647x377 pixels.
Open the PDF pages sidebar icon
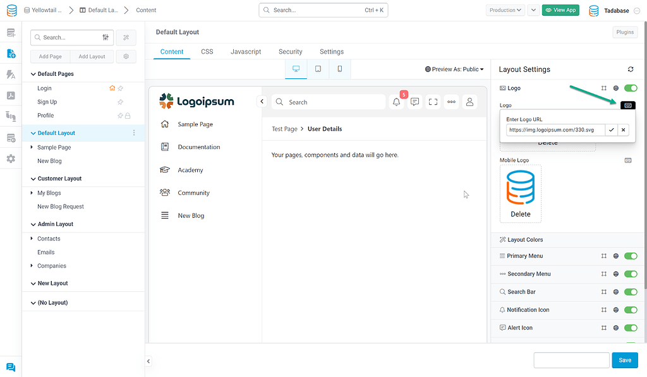pyautogui.click(x=11, y=96)
